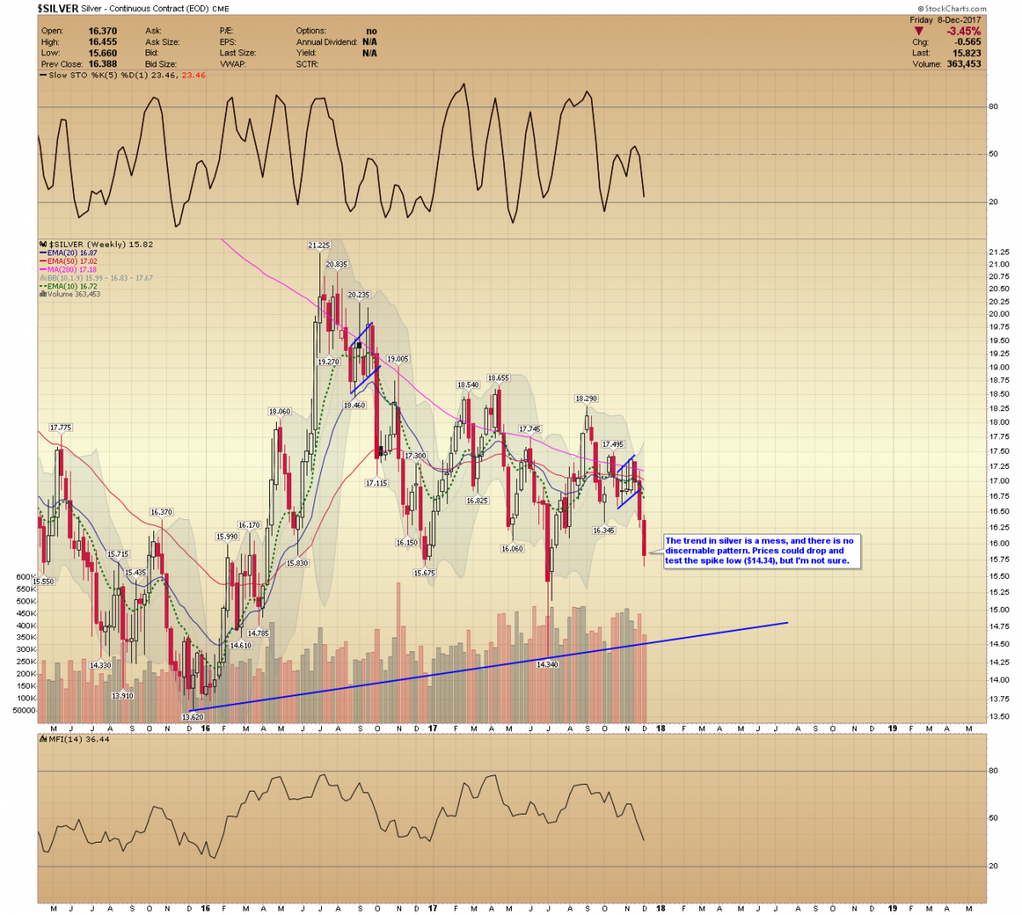Click the 21.225 peak price label
The image size is (1022, 915).
pos(319,245)
